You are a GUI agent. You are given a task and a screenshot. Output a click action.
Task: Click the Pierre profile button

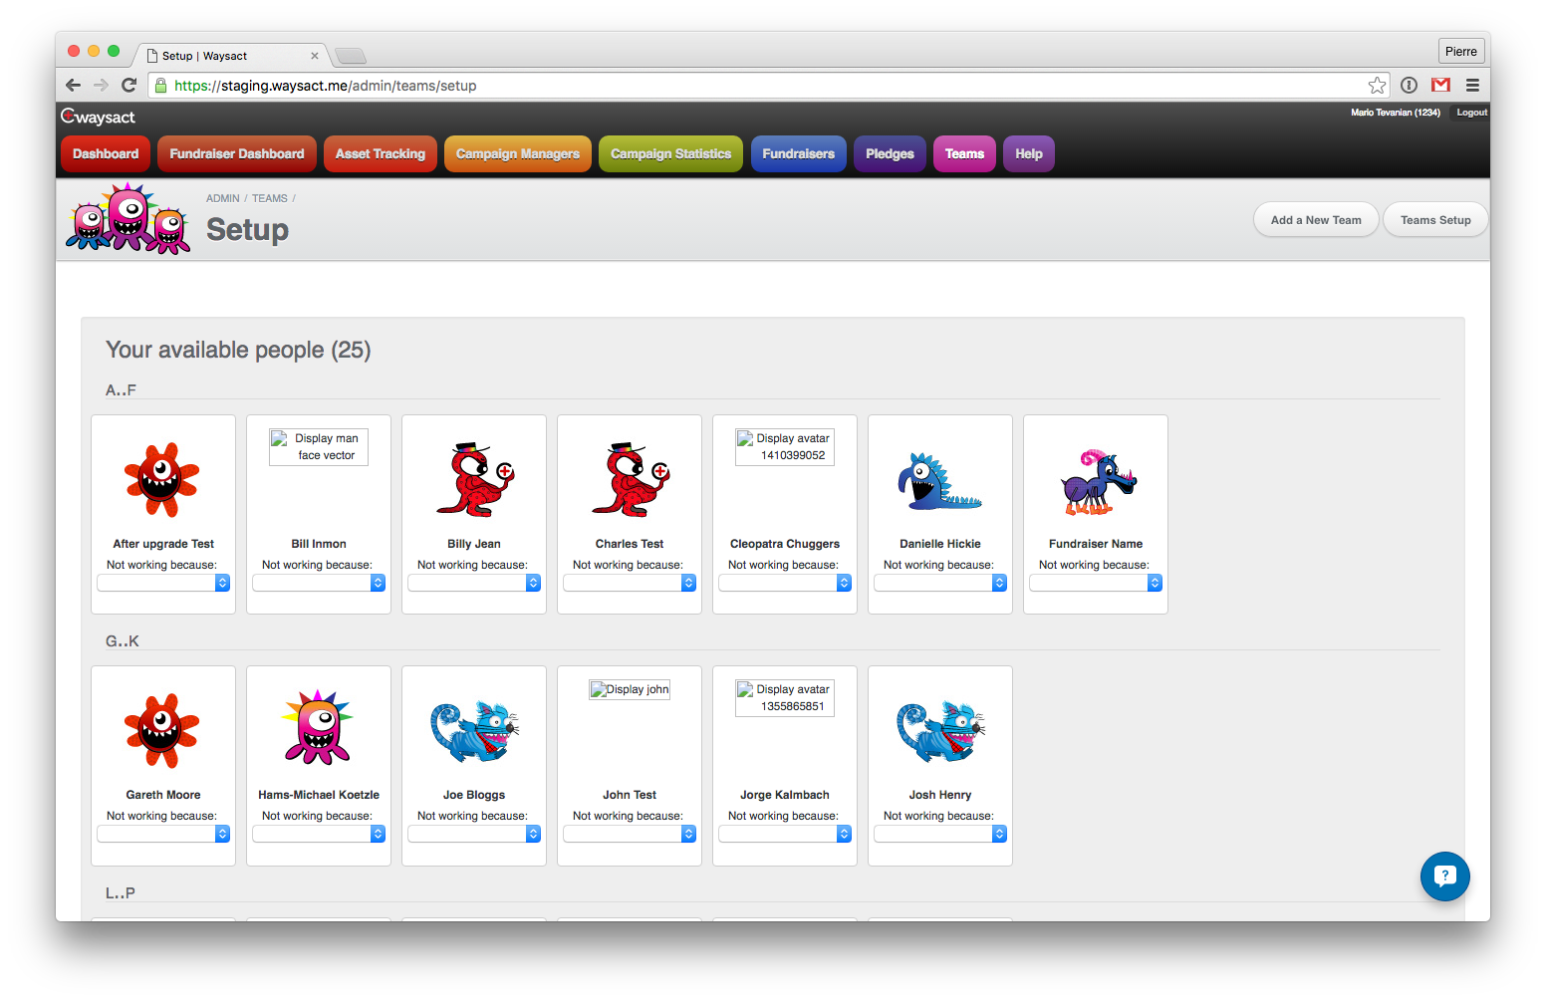click(x=1461, y=52)
